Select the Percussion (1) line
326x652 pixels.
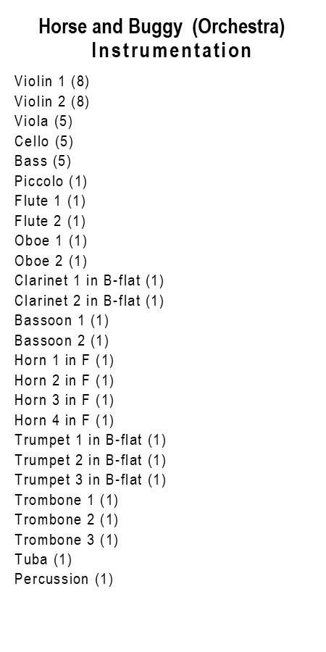[64, 580]
